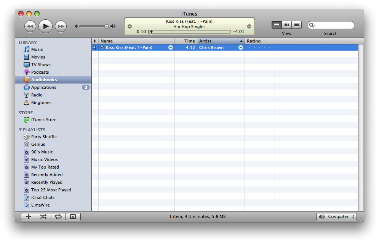Skip forward to next track
Image resolution: width=379 pixels, height=243 pixels.
pos(61,26)
